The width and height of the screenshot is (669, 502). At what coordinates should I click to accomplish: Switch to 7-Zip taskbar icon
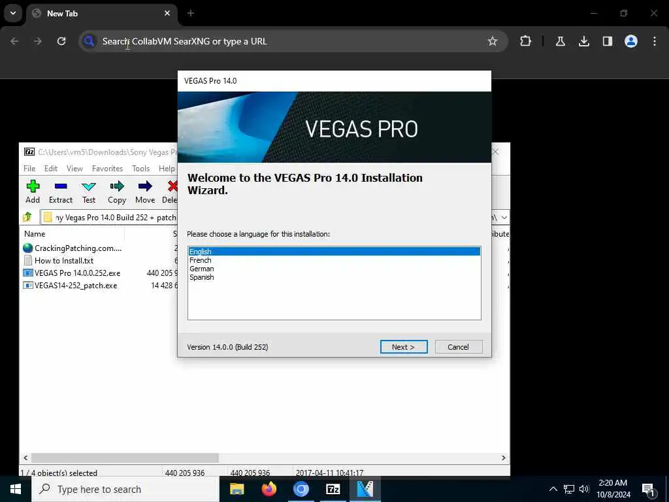tap(333, 489)
